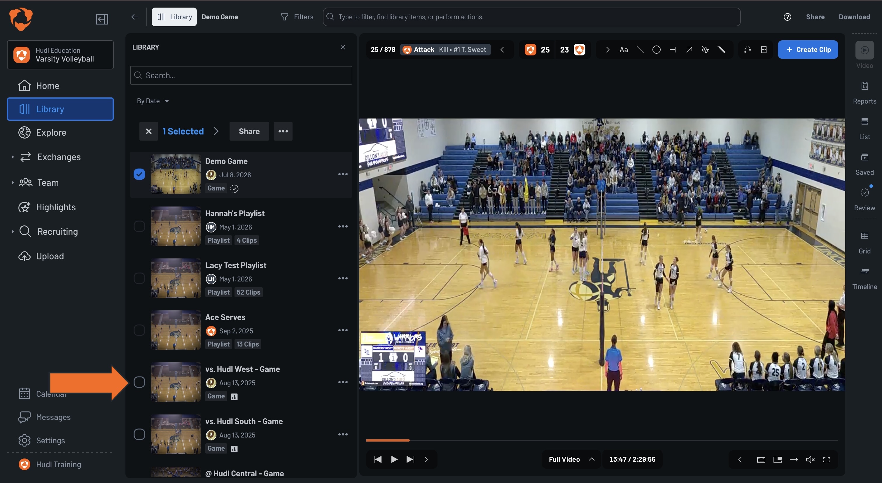Open the By Date sort dropdown

(153, 101)
